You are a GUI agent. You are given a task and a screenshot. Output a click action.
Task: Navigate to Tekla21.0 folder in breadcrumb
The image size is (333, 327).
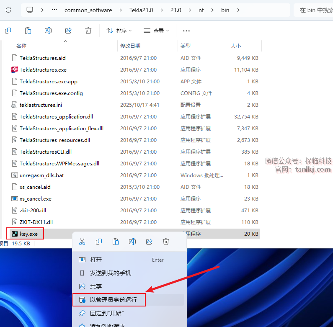click(144, 10)
